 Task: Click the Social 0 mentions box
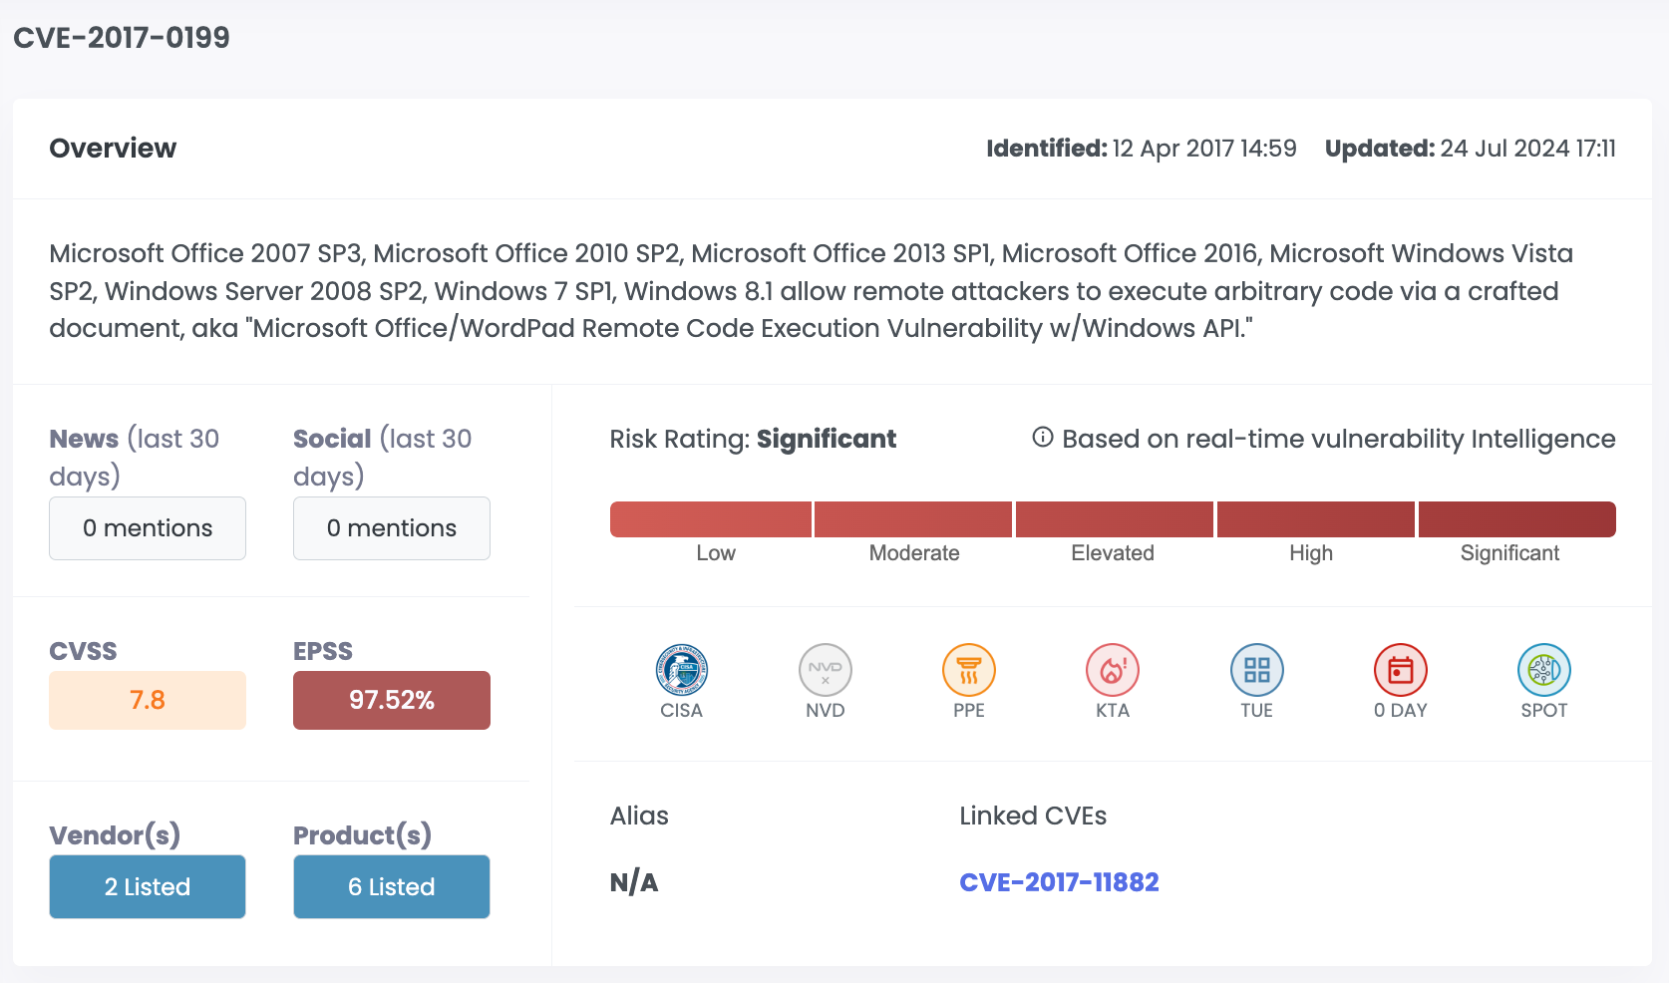(392, 528)
